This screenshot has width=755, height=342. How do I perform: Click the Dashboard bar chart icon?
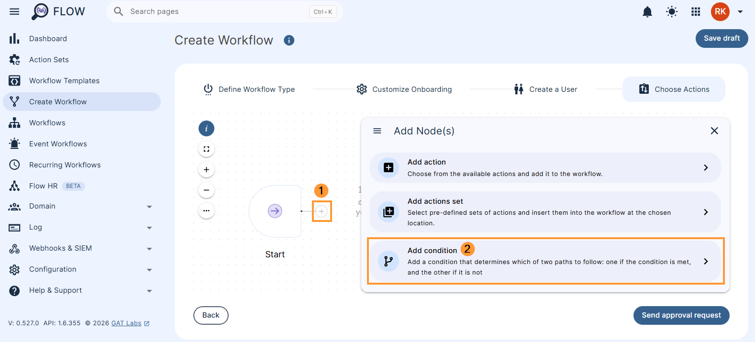pyautogui.click(x=14, y=38)
